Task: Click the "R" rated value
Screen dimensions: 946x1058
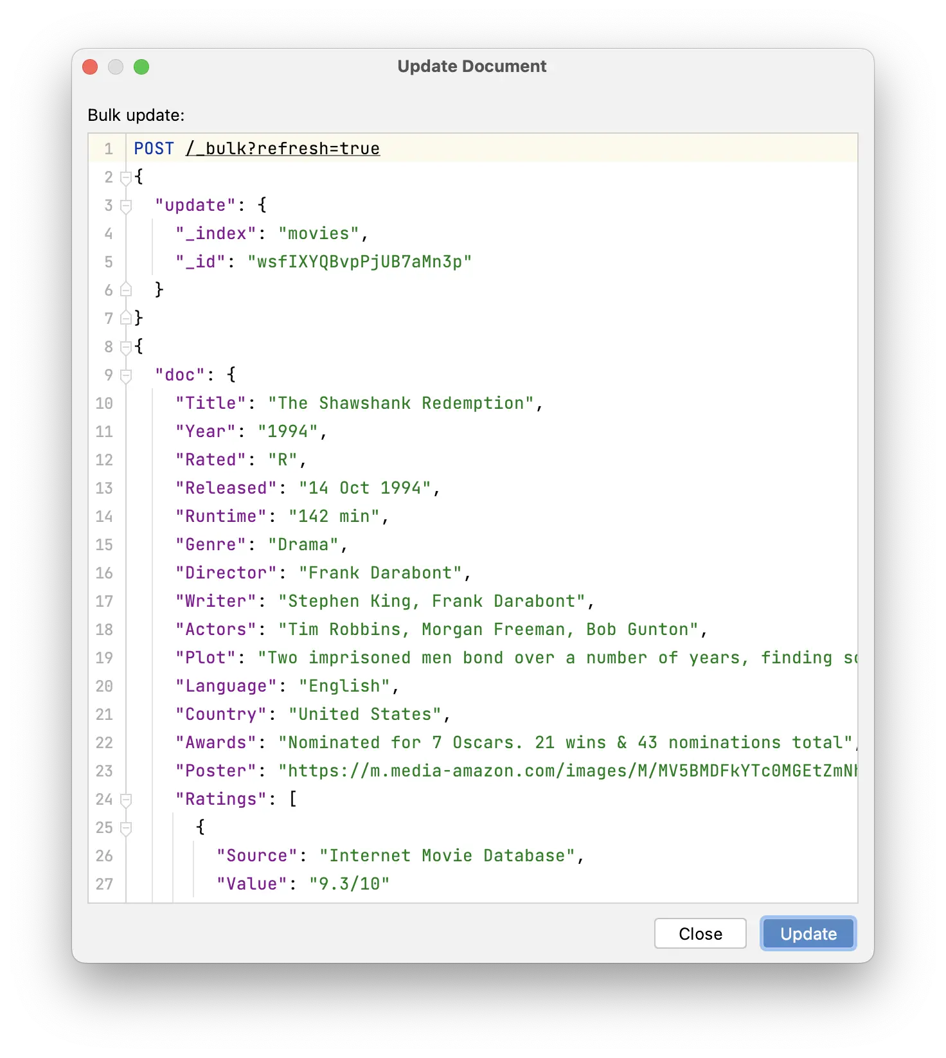Action: (283, 460)
